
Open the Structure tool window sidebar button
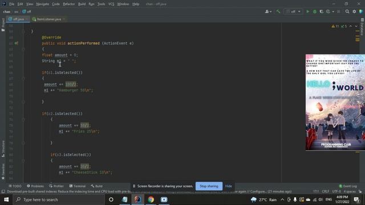pyautogui.click(x=3, y=149)
